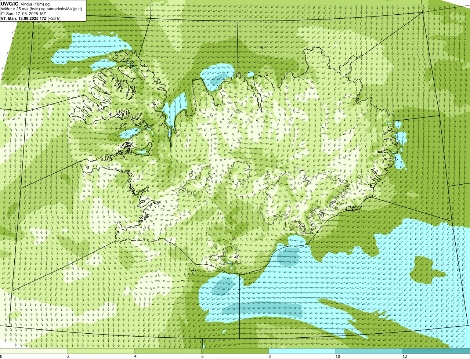
Task: Click the "8" label on the color scale
Action: click(x=270, y=356)
